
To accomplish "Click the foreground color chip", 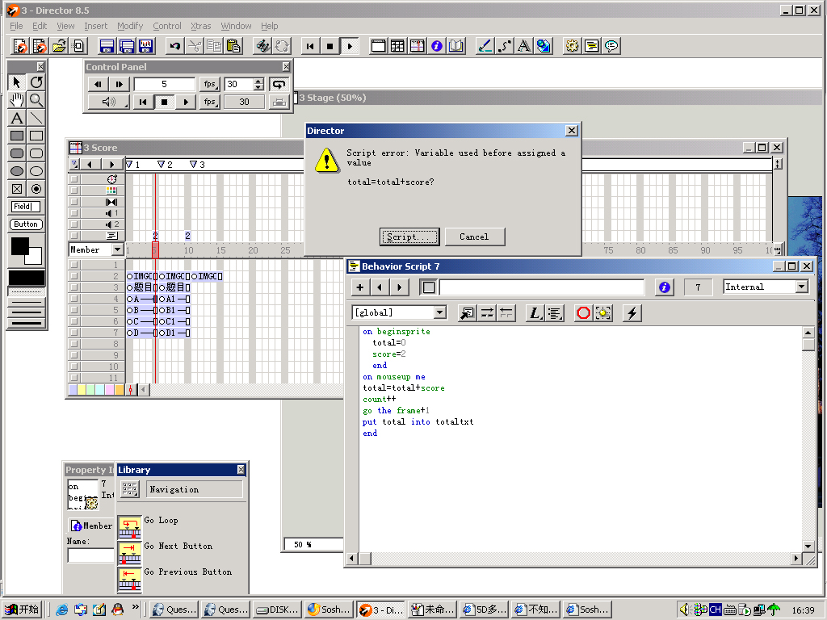I will pos(20,246).
